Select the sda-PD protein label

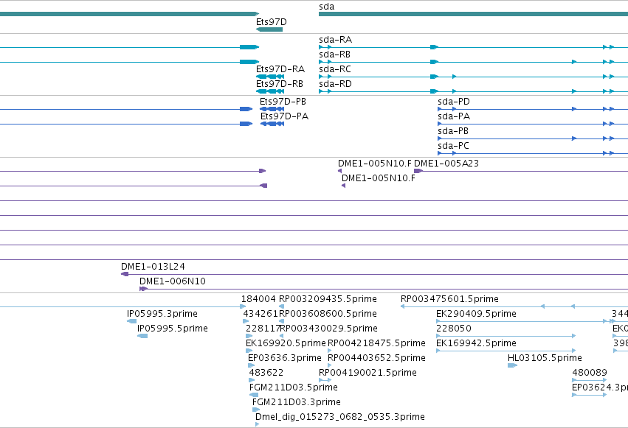point(454,102)
